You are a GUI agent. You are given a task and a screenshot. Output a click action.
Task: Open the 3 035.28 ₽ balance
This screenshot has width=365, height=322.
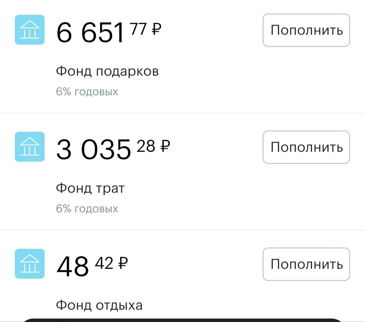click(x=113, y=149)
